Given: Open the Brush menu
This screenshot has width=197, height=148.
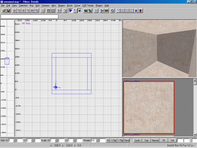Looking at the screenshot, I should click(x=70, y=6).
